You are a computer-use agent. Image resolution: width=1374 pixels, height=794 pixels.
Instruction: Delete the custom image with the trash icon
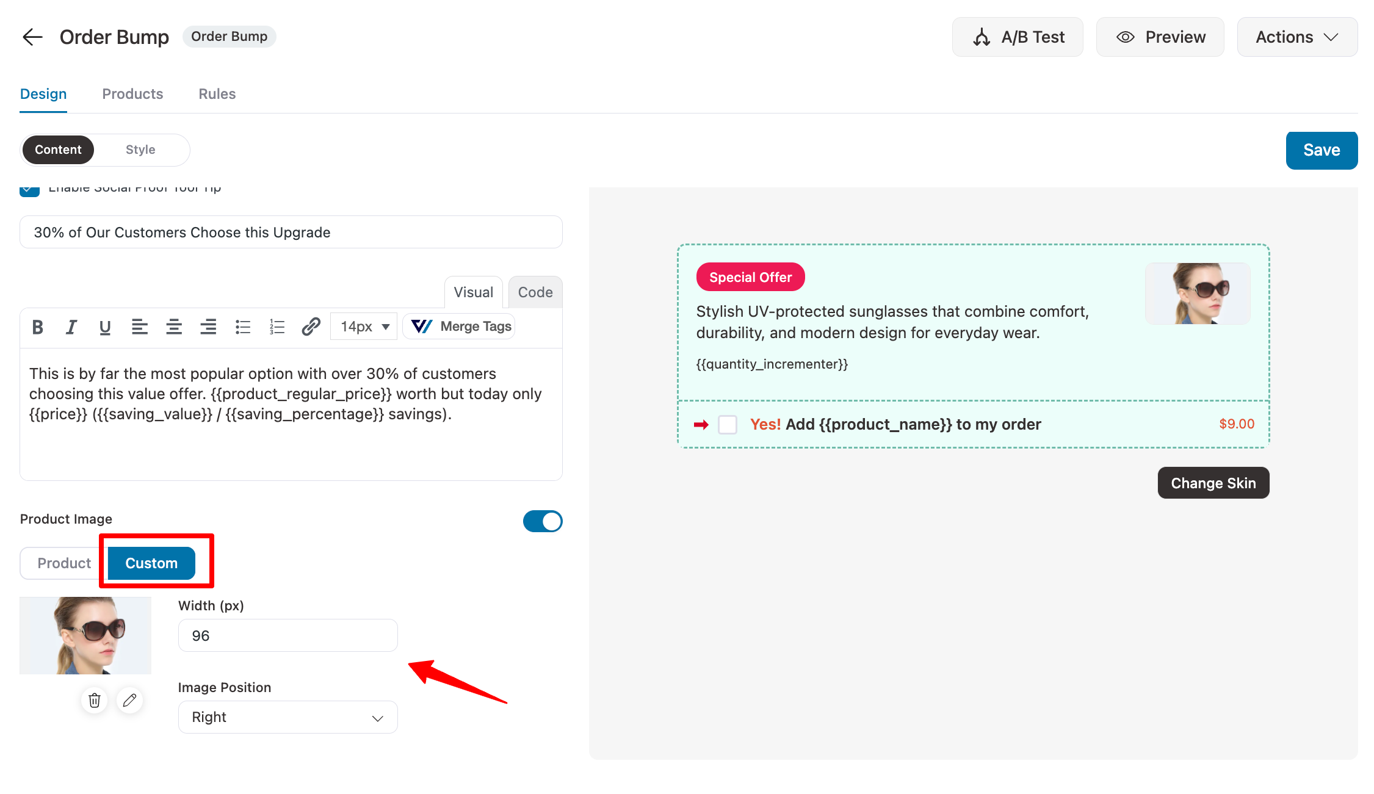coord(95,700)
